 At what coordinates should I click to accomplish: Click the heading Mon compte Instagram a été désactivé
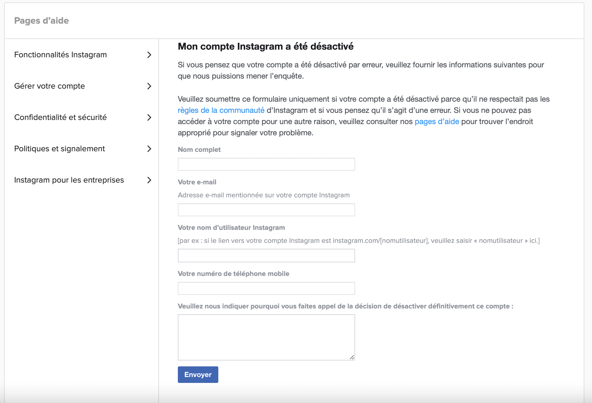[266, 46]
